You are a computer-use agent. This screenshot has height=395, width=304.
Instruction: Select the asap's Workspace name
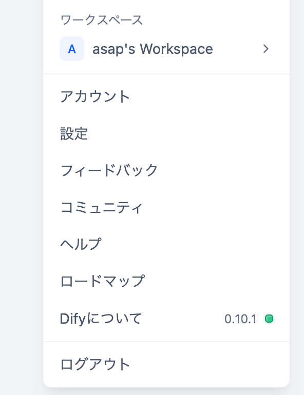click(153, 49)
